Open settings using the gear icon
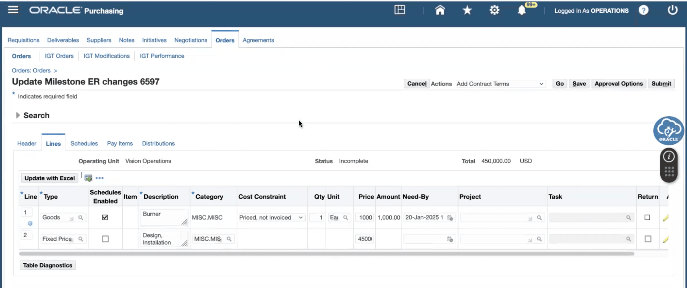This screenshot has width=687, height=288. [x=494, y=10]
